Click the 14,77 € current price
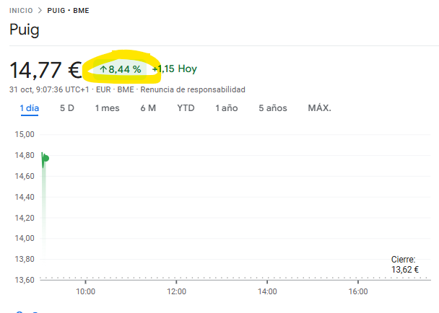 click(x=45, y=70)
